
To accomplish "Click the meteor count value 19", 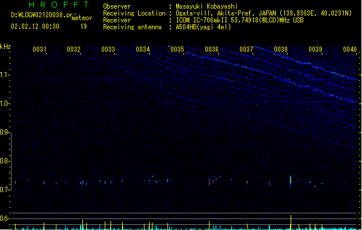I will 83,26.
